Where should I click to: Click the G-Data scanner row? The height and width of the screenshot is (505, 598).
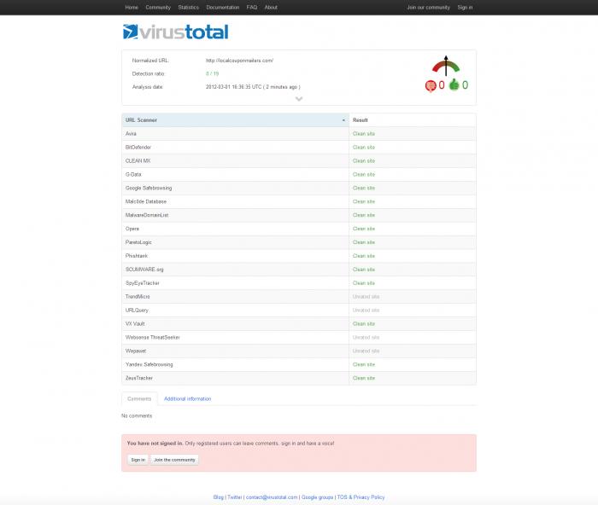tap(299, 174)
